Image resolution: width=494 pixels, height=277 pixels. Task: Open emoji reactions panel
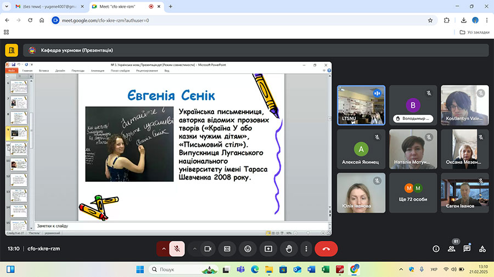coord(248,249)
